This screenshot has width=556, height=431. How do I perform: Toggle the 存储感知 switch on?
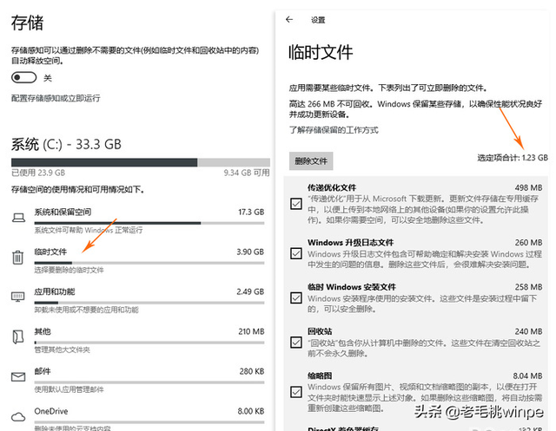pyautogui.click(x=23, y=77)
